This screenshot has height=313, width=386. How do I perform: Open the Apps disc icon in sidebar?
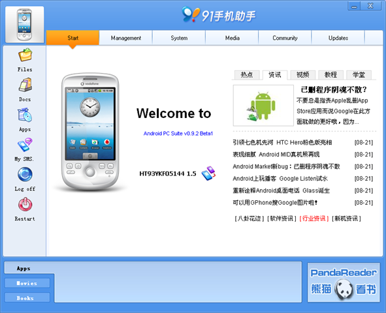pos(25,115)
